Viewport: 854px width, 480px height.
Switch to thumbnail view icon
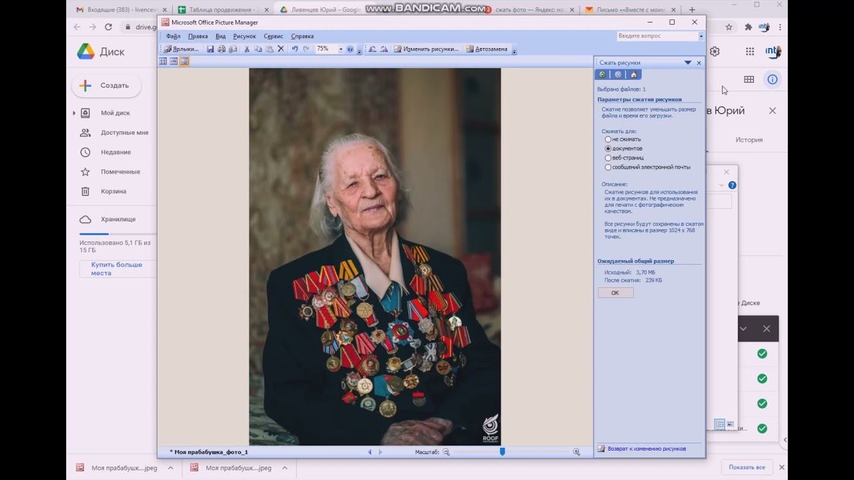pyautogui.click(x=163, y=61)
